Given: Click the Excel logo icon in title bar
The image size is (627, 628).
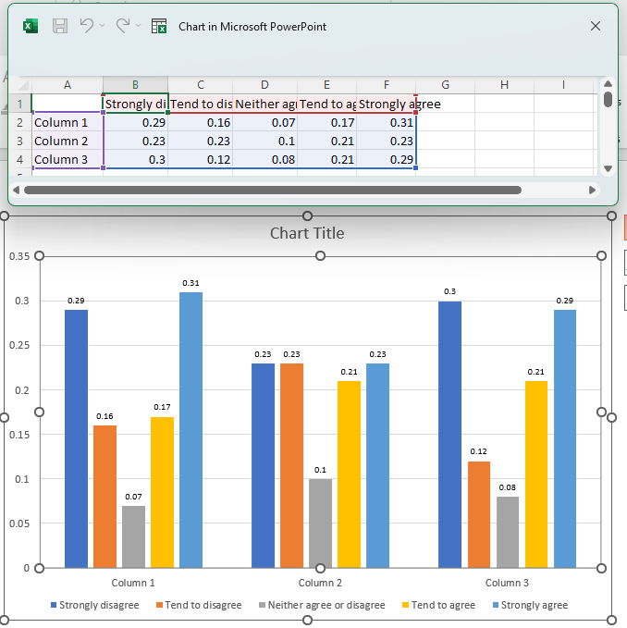Looking at the screenshot, I should coord(31,27).
